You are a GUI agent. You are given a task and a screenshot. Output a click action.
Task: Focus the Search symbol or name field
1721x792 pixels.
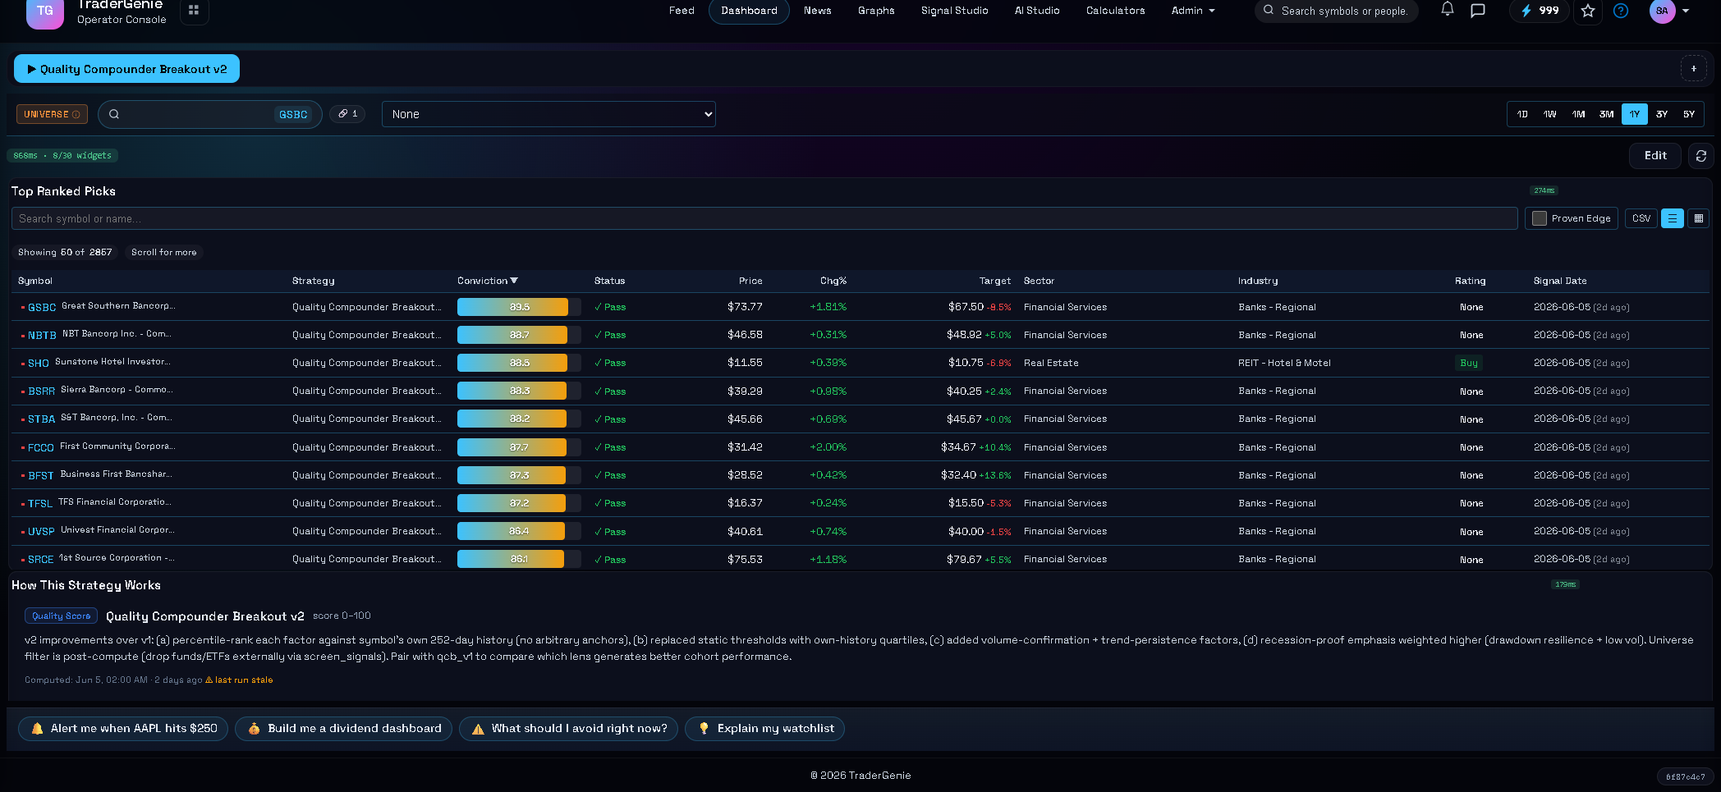(764, 218)
